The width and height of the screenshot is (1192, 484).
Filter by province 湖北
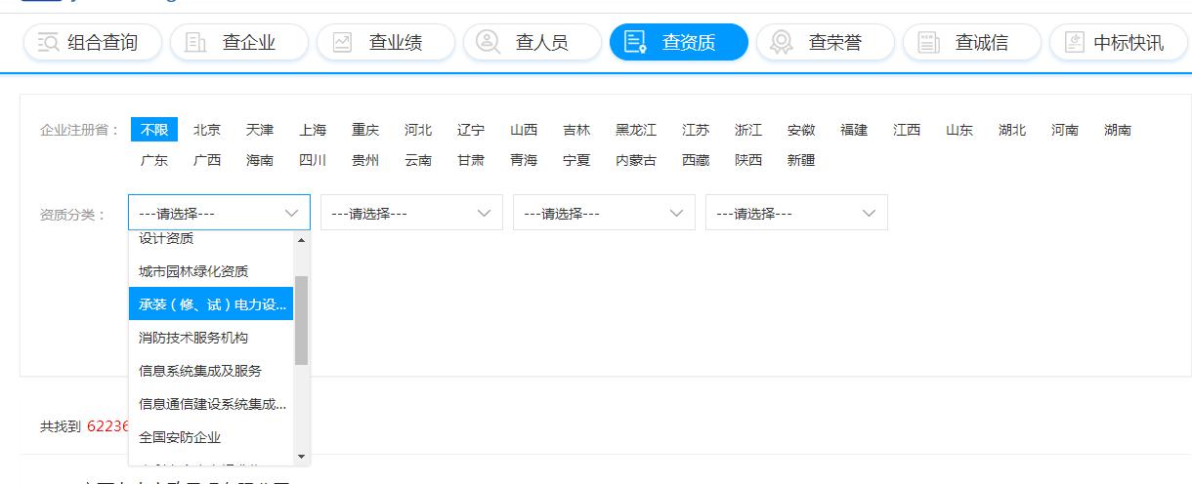1012,130
